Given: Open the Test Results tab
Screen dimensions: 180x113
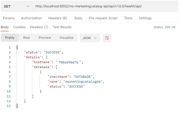Looking at the screenshot, I should (x=62, y=27).
